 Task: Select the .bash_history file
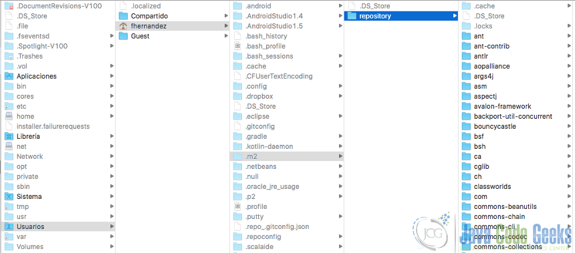(266, 36)
